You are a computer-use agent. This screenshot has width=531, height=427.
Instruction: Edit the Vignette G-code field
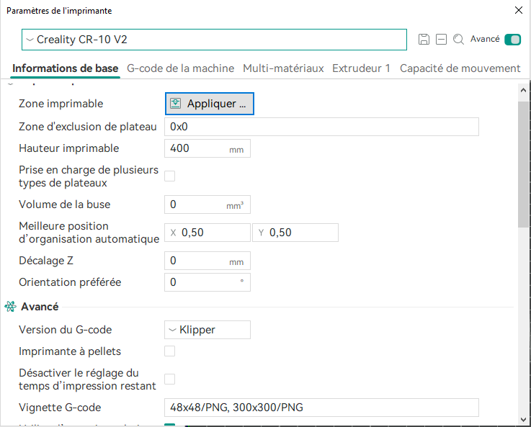321,408
